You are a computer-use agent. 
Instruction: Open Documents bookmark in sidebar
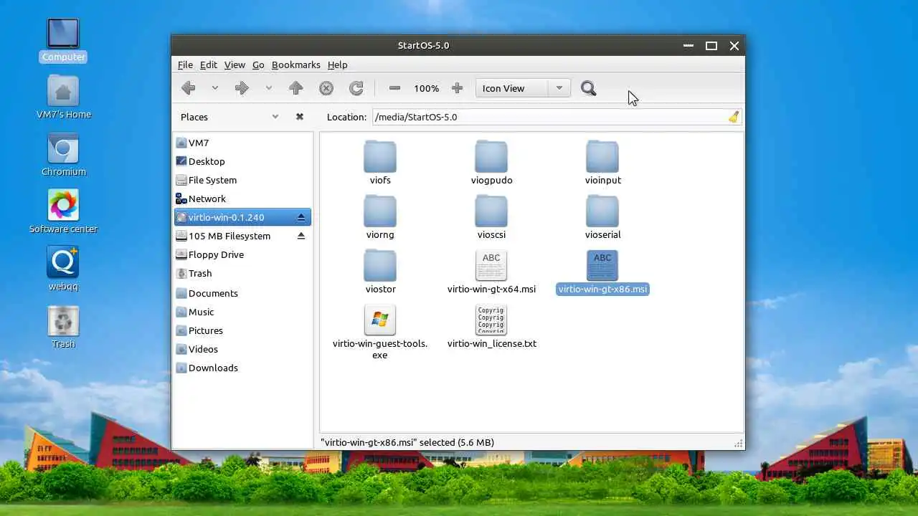click(242, 293)
